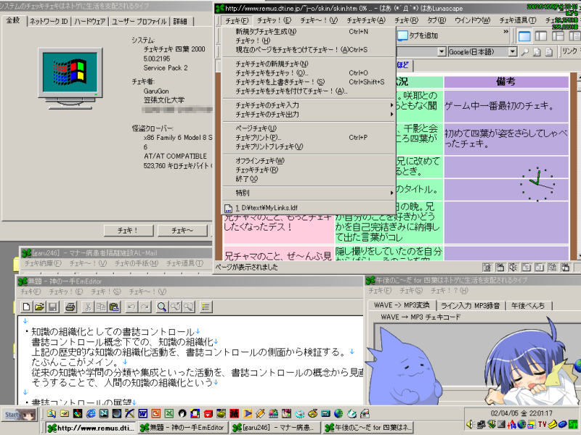This screenshot has width=581, height=435.
Task: Click the analog clock desktop widget
Action: pos(537,184)
